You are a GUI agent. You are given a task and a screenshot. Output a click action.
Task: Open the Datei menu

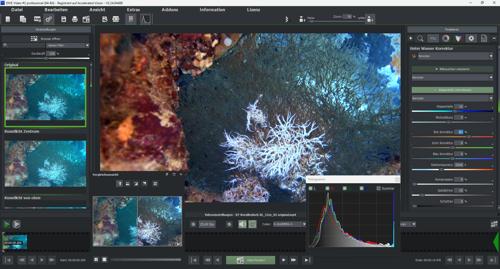[17, 10]
